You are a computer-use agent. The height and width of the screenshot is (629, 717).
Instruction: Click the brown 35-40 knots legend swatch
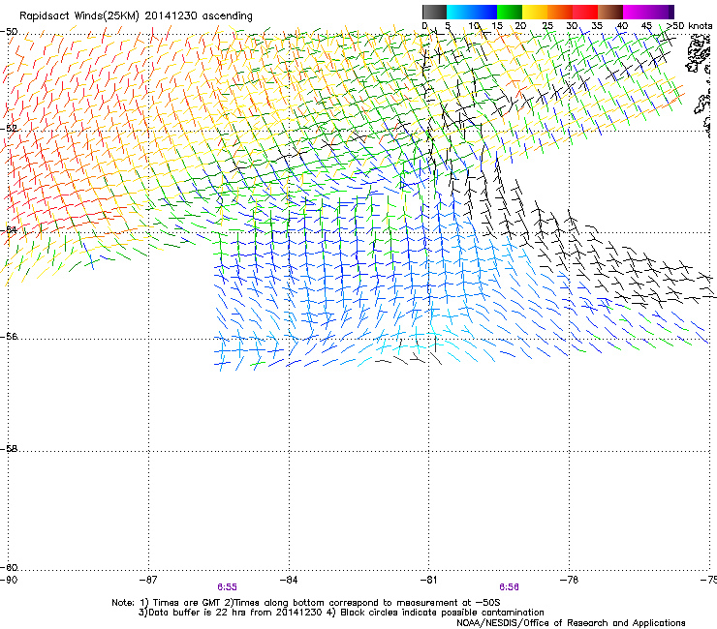pyautogui.click(x=610, y=12)
